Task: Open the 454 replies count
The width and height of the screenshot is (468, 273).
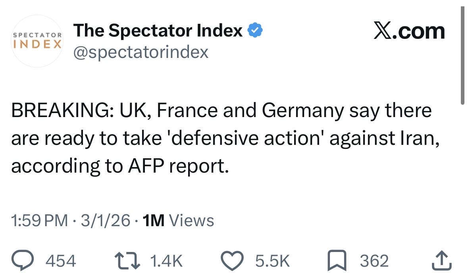Action: pos(61,261)
